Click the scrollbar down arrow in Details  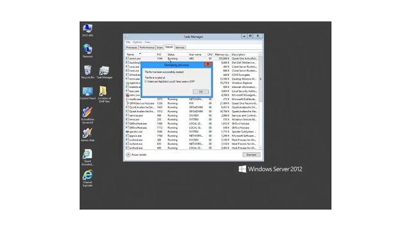tap(260, 148)
